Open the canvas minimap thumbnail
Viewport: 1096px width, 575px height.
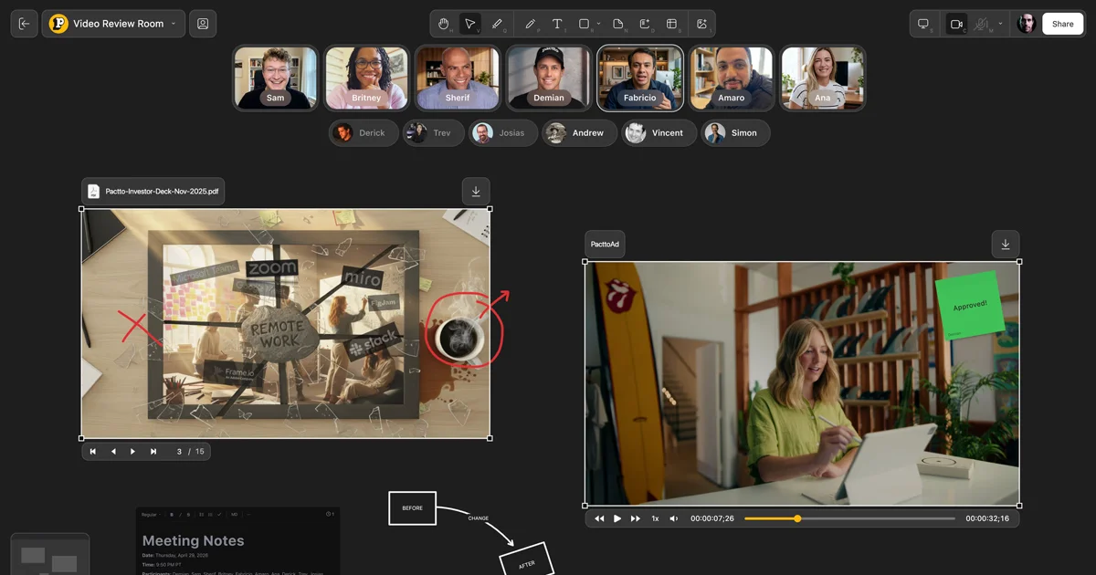click(50, 554)
